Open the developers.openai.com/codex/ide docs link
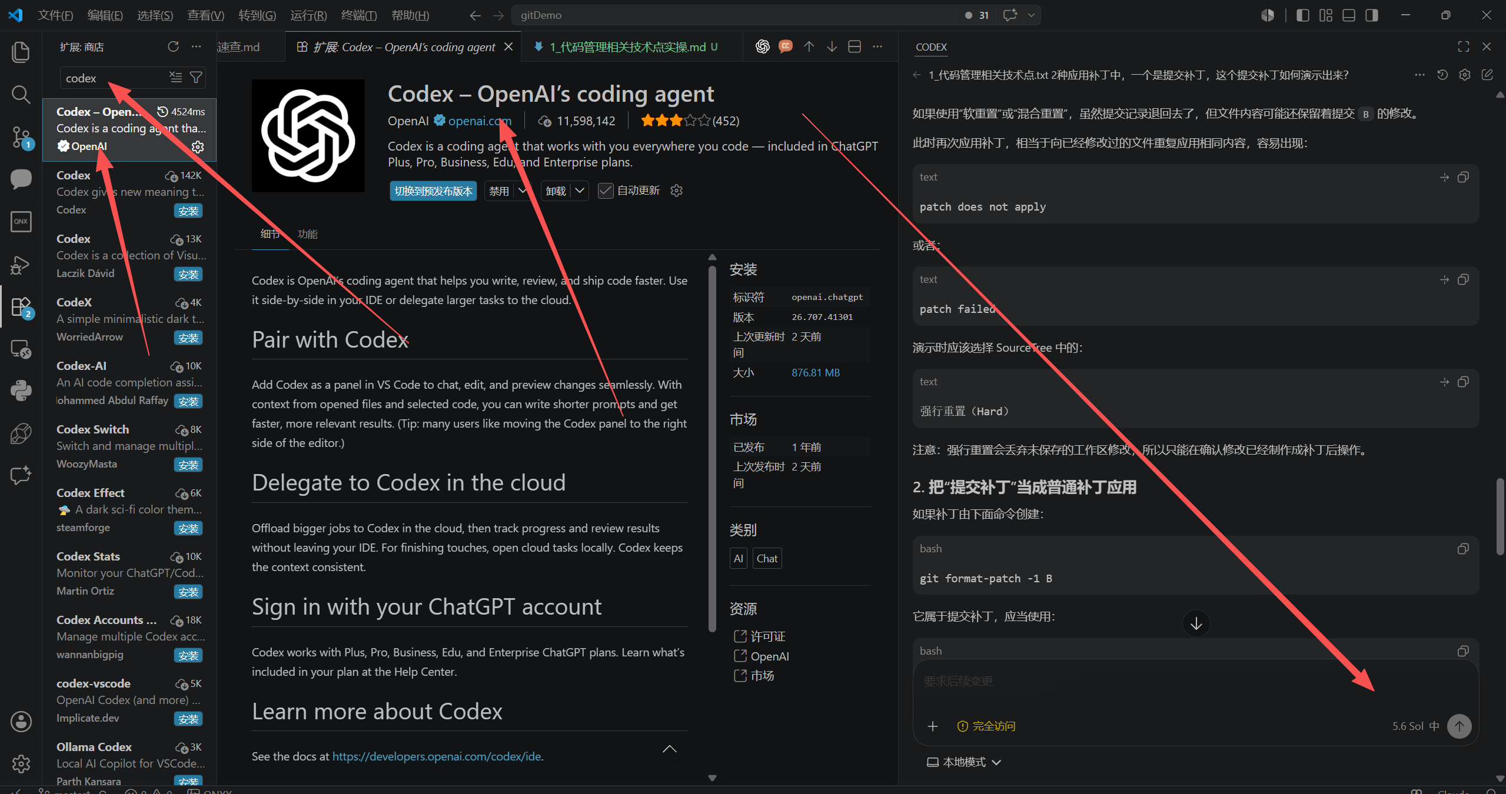Screen dimensions: 1506x794 437,756
